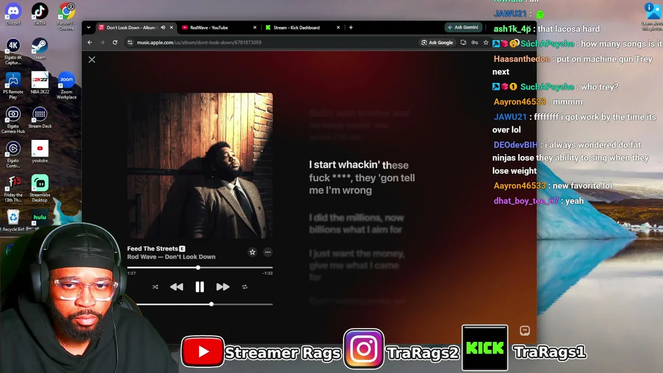This screenshot has width=663, height=373.
Task: Open Zoom Workplace shortcut
Action: 66,85
